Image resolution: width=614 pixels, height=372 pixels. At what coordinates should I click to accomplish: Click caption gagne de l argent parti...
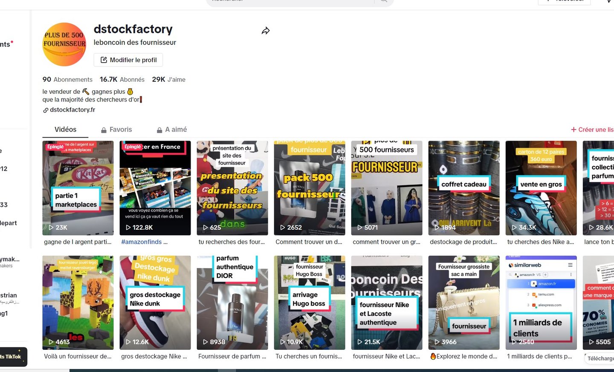point(78,242)
